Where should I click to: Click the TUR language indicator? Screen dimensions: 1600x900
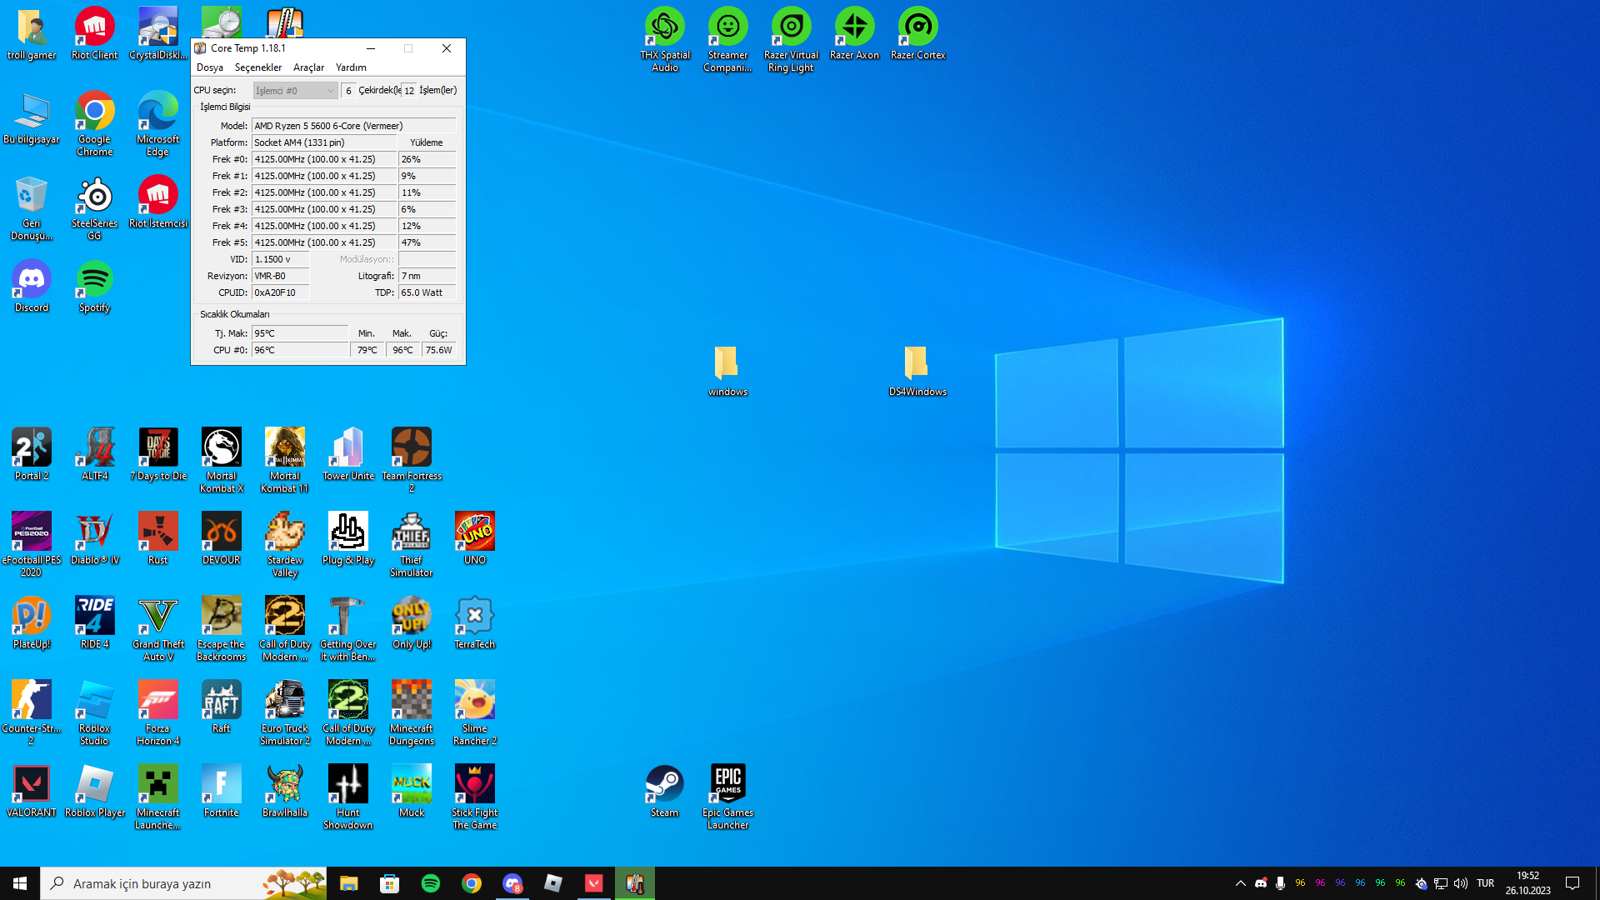point(1486,883)
